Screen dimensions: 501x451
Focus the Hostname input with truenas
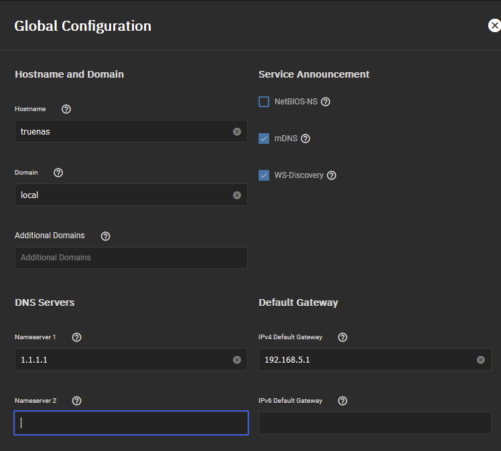coord(131,131)
